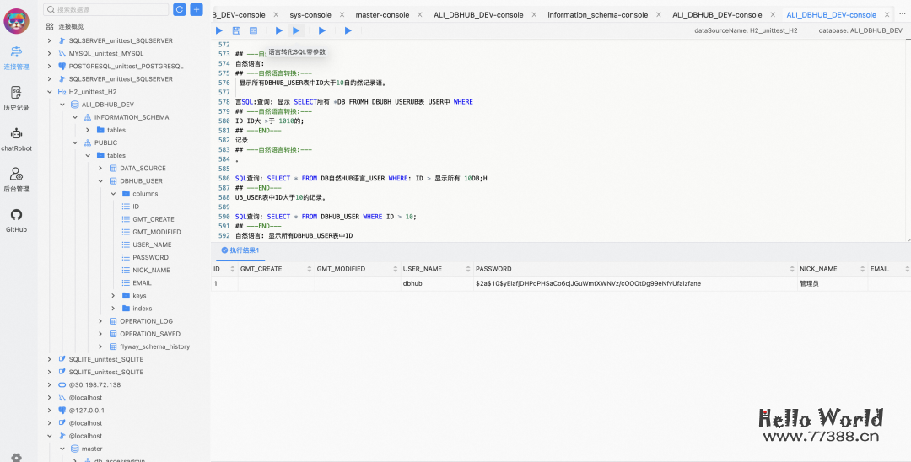911x462 pixels.
Task: Click the hovered natural-language-to-SQL play button
Action: (296, 30)
